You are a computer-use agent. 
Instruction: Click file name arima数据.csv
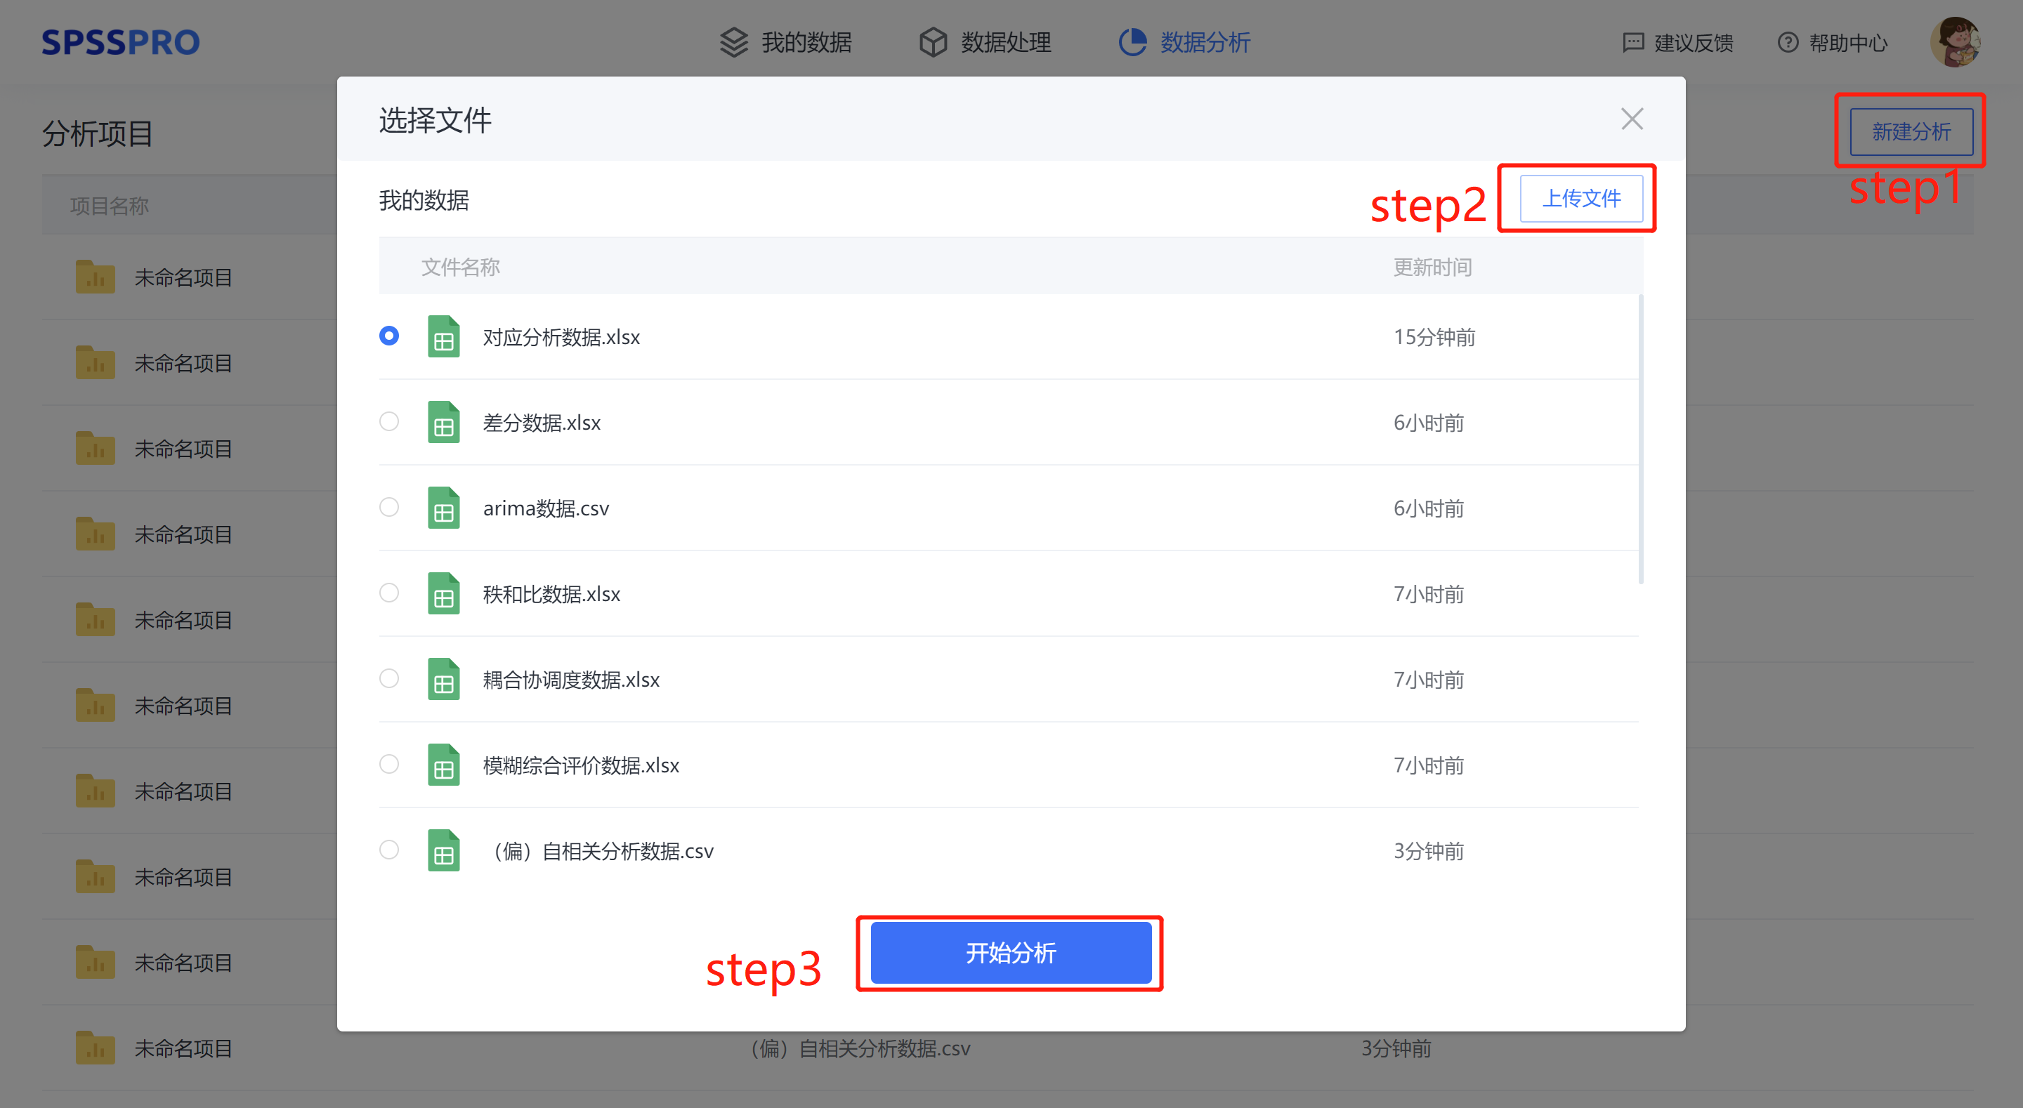(546, 508)
